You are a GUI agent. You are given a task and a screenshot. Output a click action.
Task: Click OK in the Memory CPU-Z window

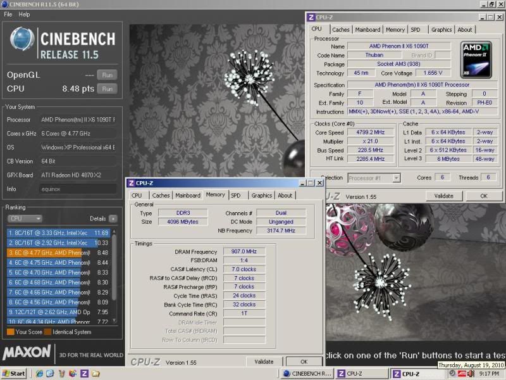click(x=304, y=362)
